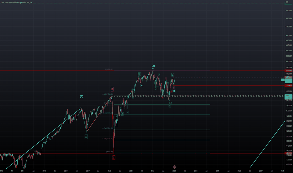
Task: Select the 0(36946.41) Fibonacci level label
Action: tap(109, 70)
